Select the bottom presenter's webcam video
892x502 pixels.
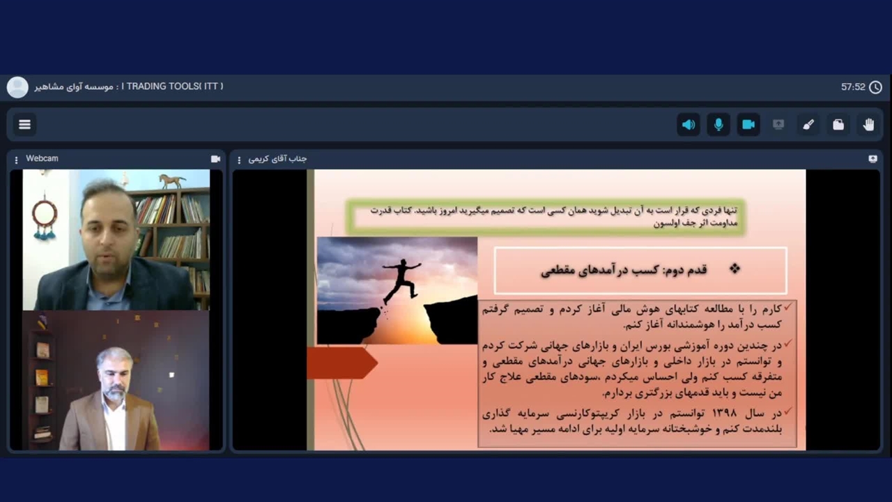click(x=116, y=380)
